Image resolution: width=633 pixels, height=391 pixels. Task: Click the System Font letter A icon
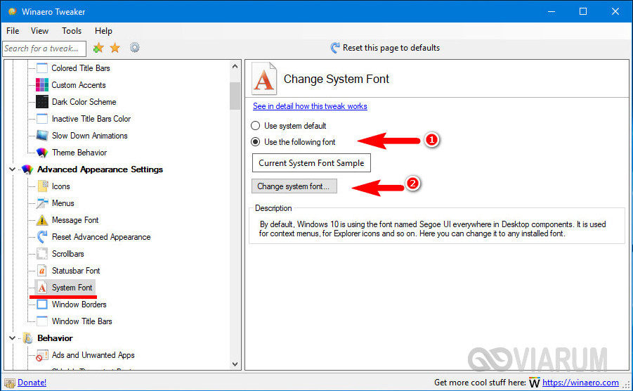pos(42,288)
